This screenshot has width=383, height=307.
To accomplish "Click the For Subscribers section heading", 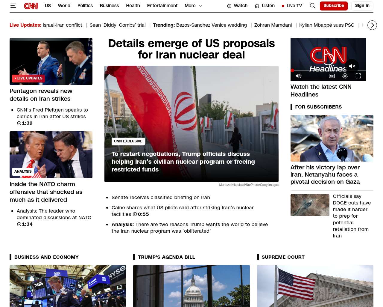I will [318, 107].
